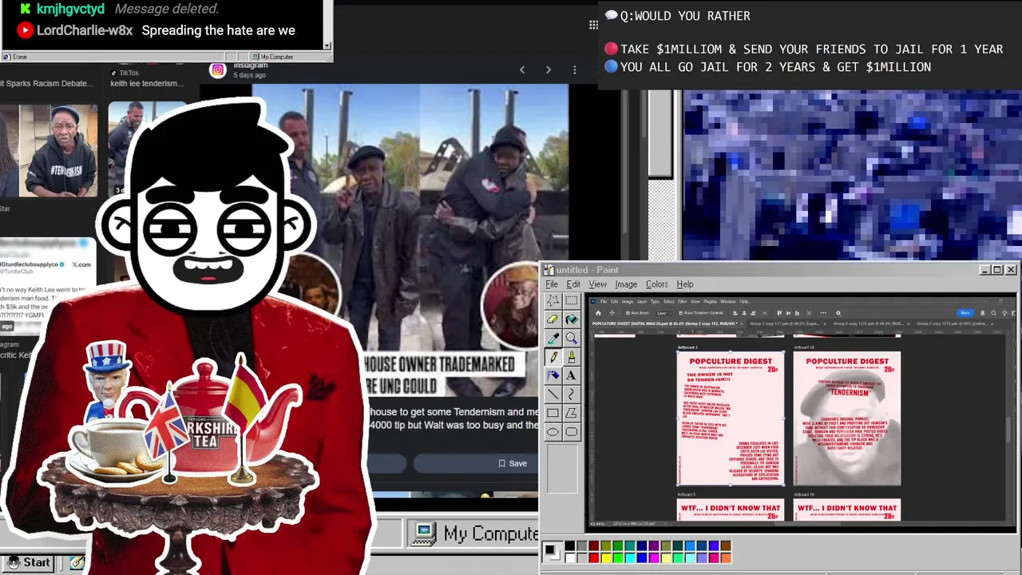Open Photoshop notifications bell icon
Screen dimensions: 1022x575
coord(983,313)
